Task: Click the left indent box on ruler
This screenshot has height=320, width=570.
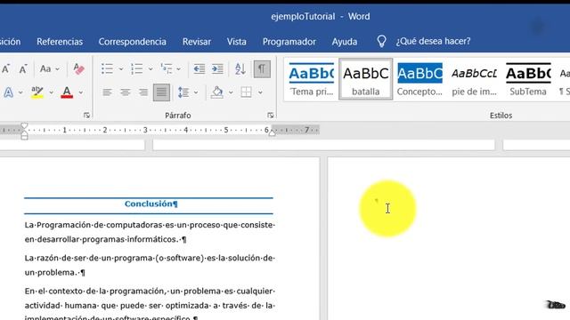Action: click(24, 138)
